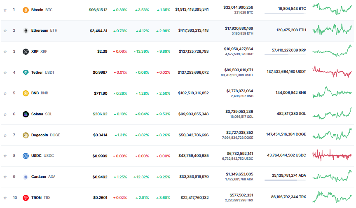Image resolution: width=356 pixels, height=208 pixels.
Task: Click Bitcoin volume $32,014,990,256
Action: pos(238,7)
